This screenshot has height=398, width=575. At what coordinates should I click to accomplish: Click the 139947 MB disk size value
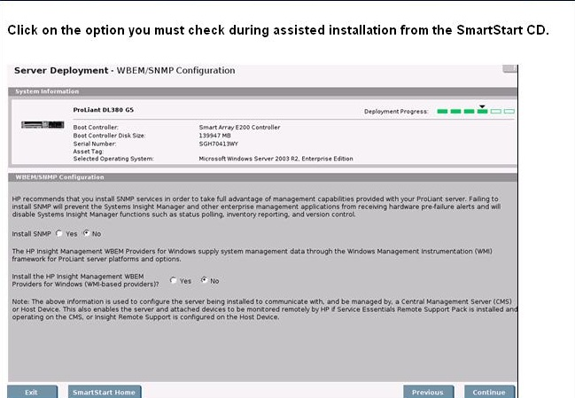(x=215, y=136)
